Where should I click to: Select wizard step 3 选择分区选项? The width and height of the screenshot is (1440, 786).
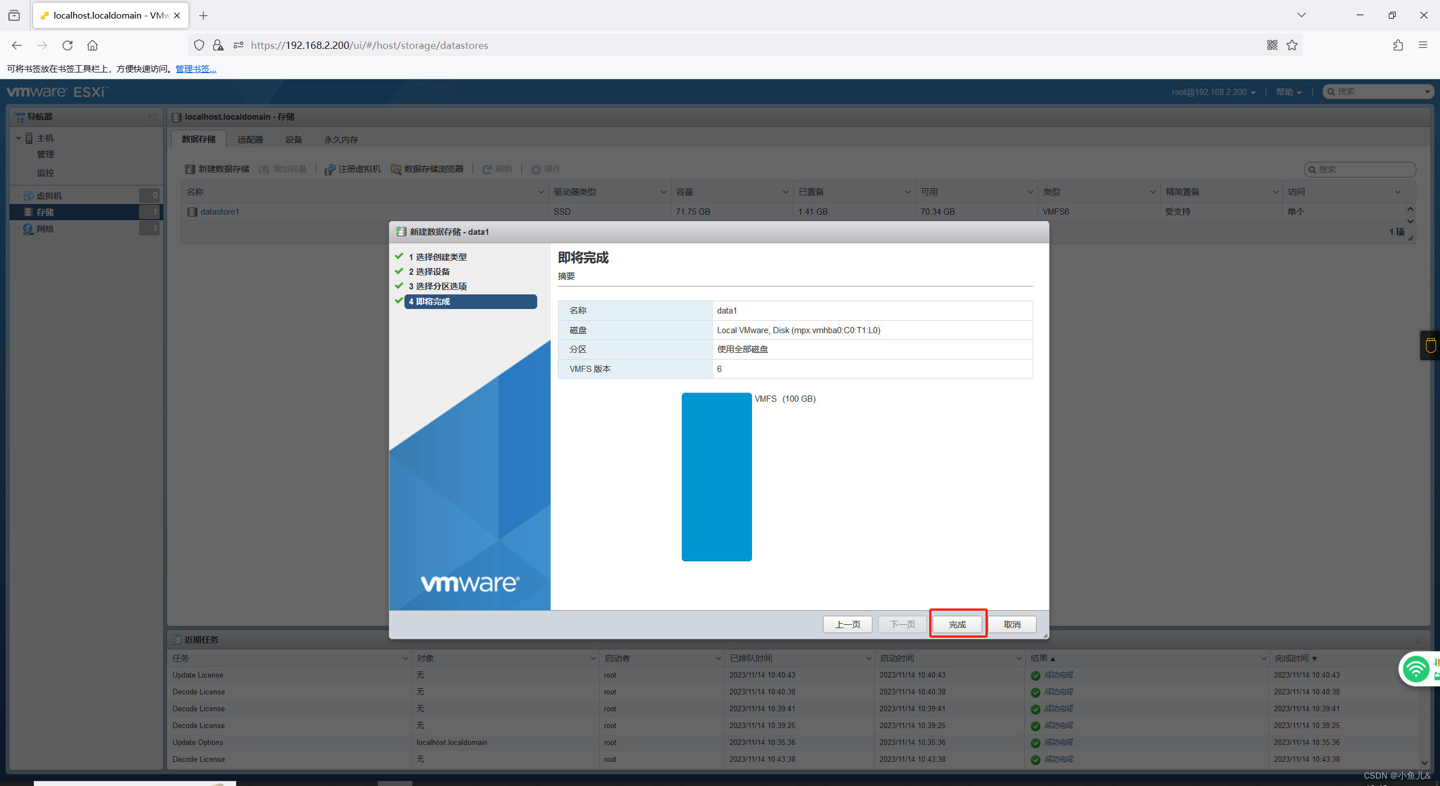(x=438, y=286)
